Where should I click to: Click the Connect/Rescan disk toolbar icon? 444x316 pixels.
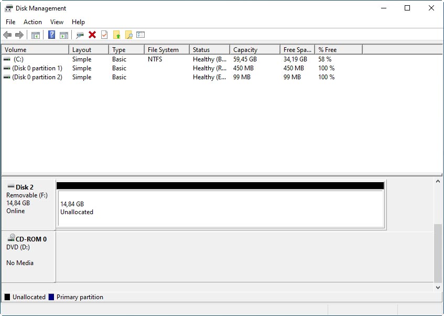click(80, 35)
